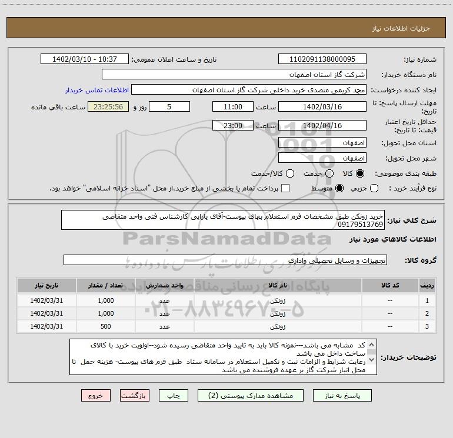The height and width of the screenshot is (438, 453).
Task: Select the 'جزیی' purchase type radio
Action: pyautogui.click(x=374, y=188)
